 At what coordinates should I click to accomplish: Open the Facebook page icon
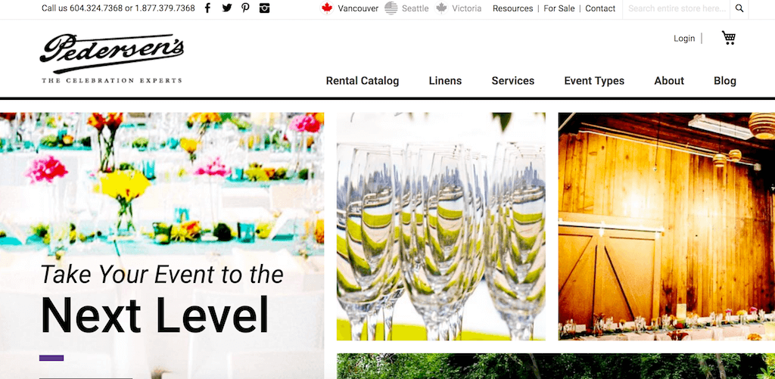(x=207, y=8)
